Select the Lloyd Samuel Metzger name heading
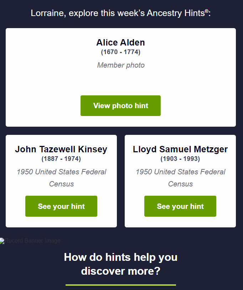The width and height of the screenshot is (243, 290). point(180,149)
